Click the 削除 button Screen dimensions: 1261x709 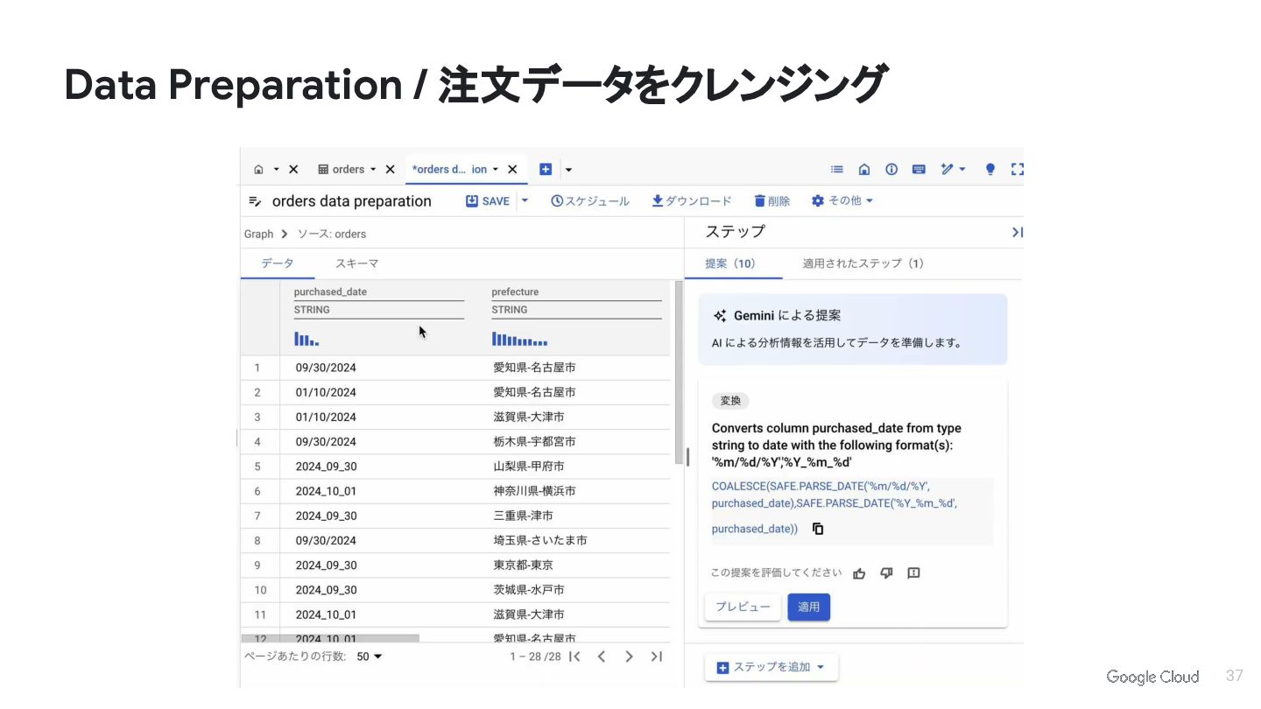[x=772, y=201]
